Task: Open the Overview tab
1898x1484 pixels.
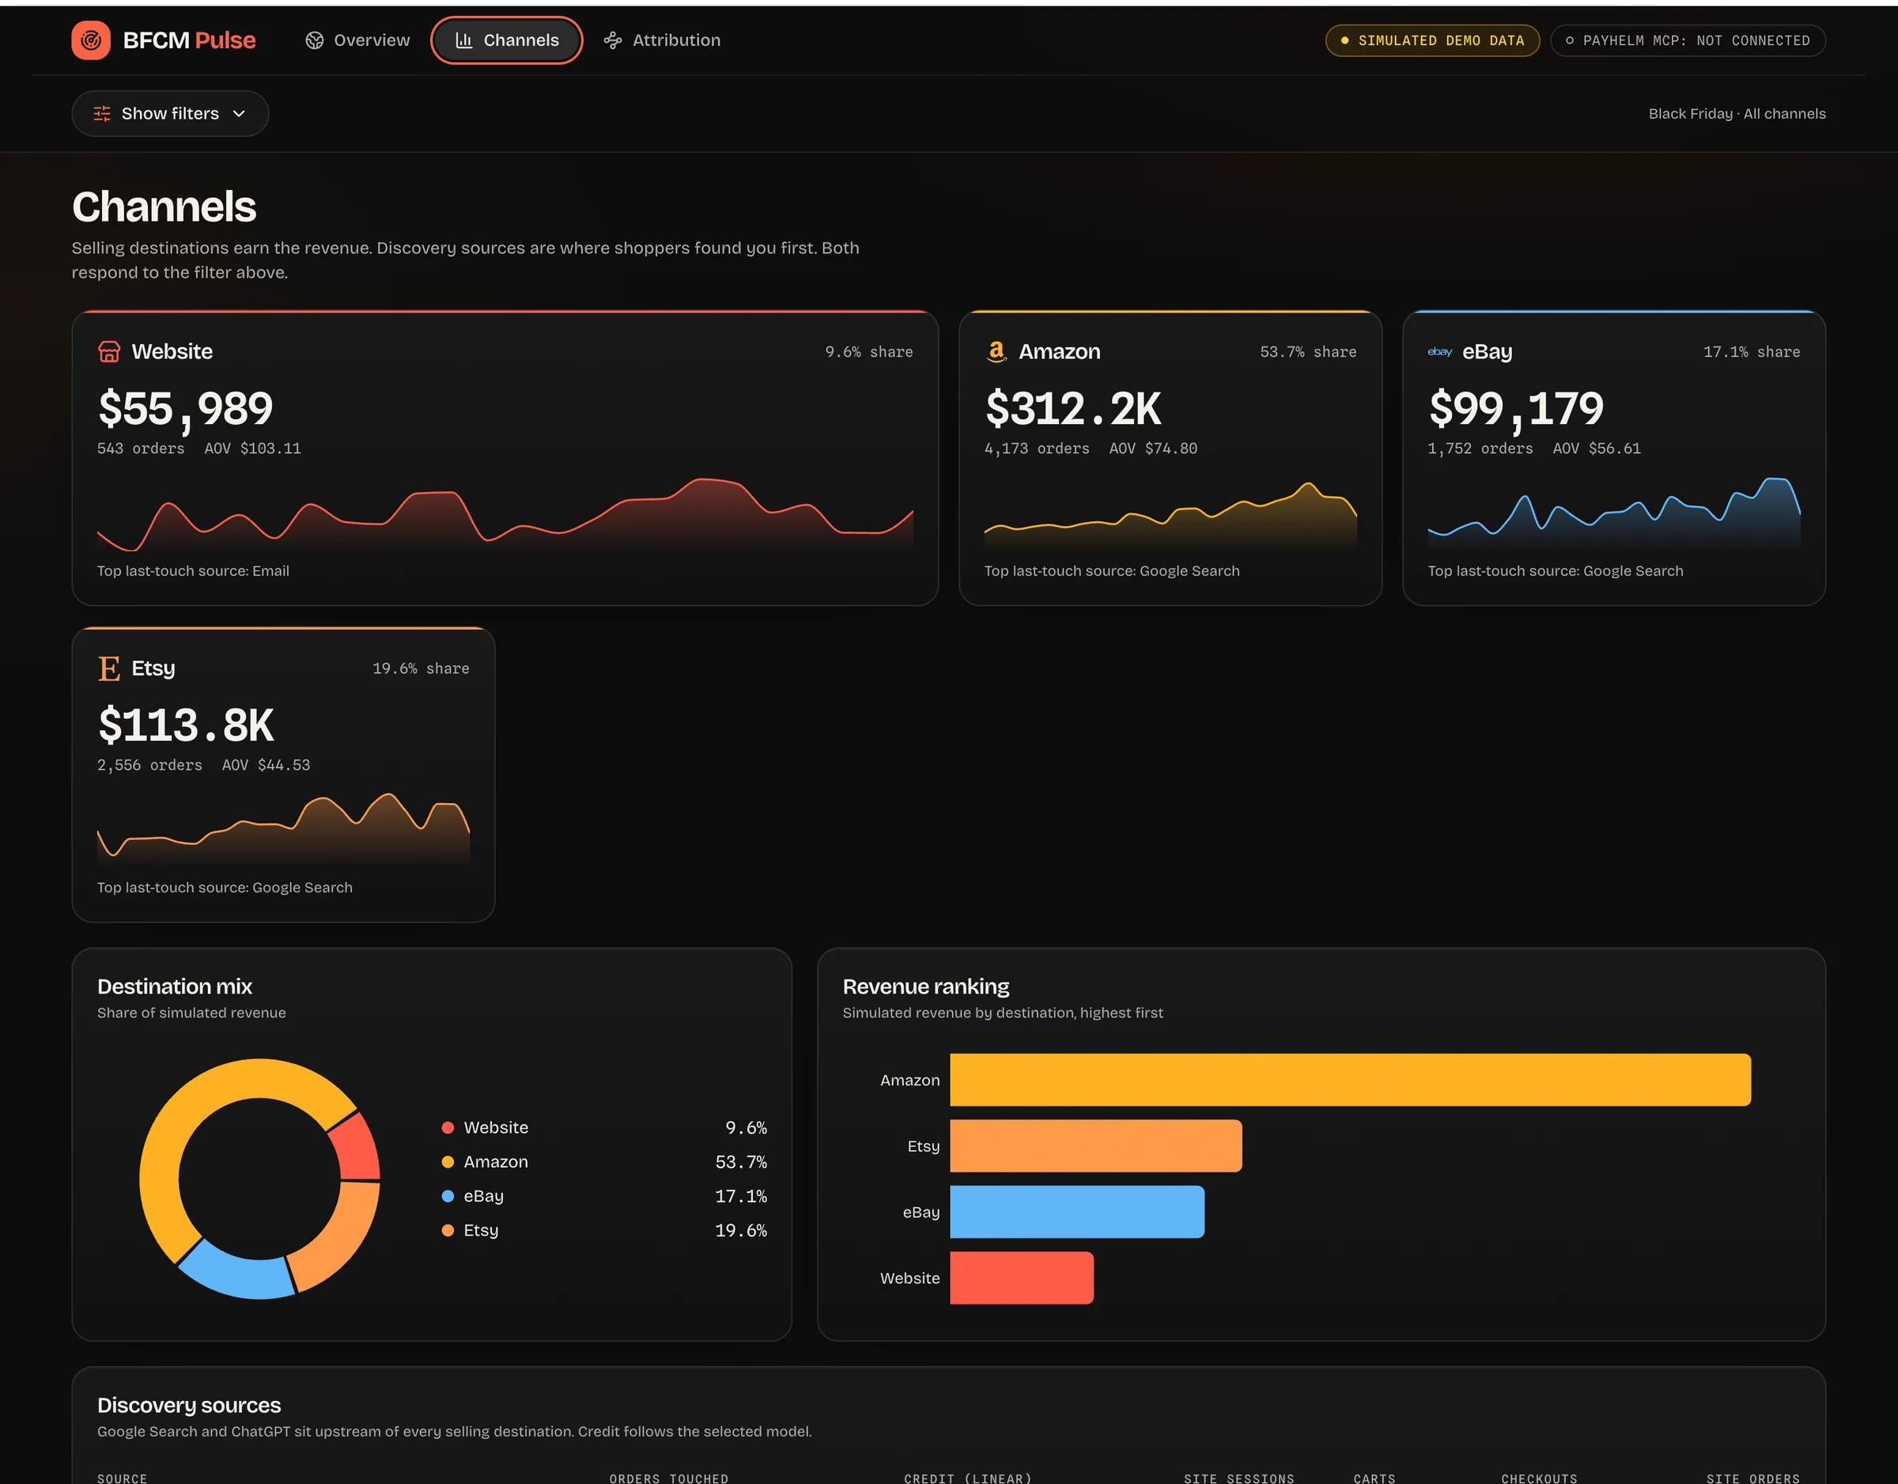Action: [357, 40]
